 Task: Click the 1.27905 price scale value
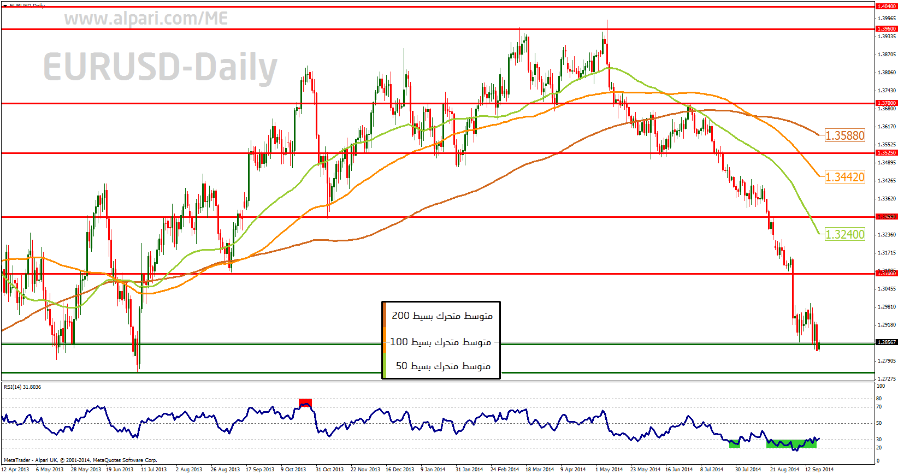click(887, 361)
